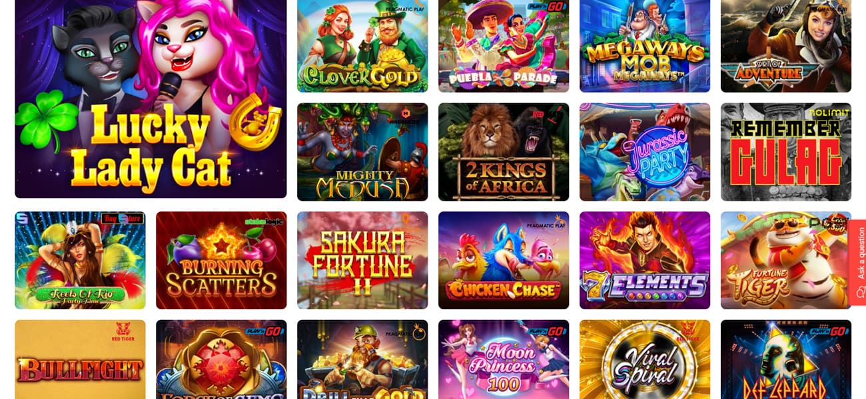Open the Ask a question chat tab
The width and height of the screenshot is (866, 399).
point(857,262)
